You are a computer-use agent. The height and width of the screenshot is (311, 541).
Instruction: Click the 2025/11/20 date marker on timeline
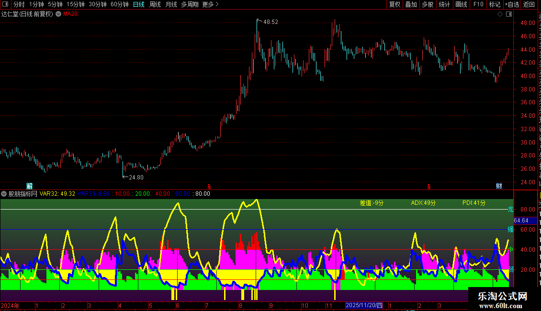click(364, 305)
